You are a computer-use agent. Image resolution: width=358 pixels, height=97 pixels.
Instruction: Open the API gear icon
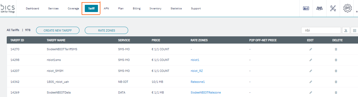tap(348, 8)
